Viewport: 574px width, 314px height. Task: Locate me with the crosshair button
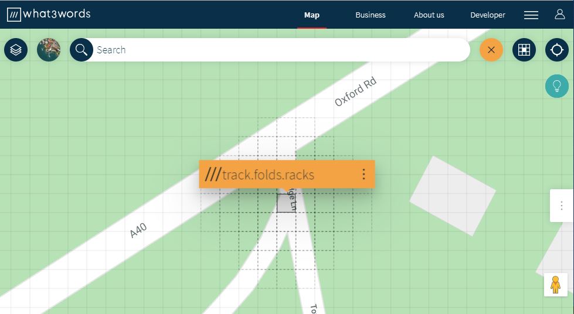(557, 50)
